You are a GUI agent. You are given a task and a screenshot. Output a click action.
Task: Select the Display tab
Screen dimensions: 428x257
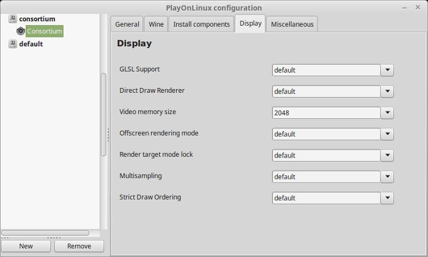coord(250,23)
